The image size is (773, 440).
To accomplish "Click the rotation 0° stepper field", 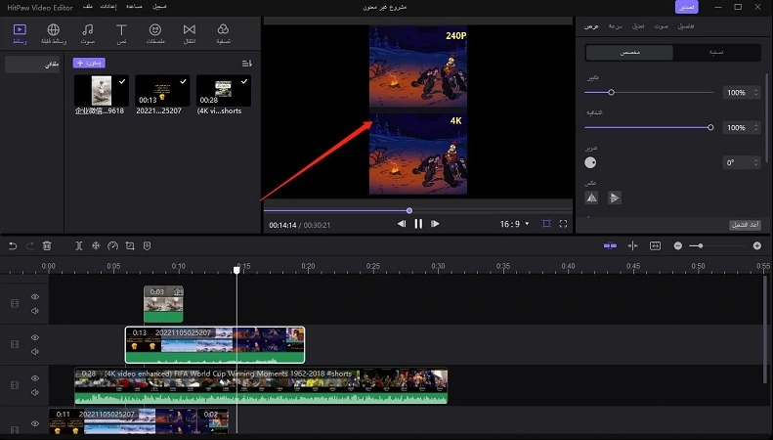I will (742, 162).
